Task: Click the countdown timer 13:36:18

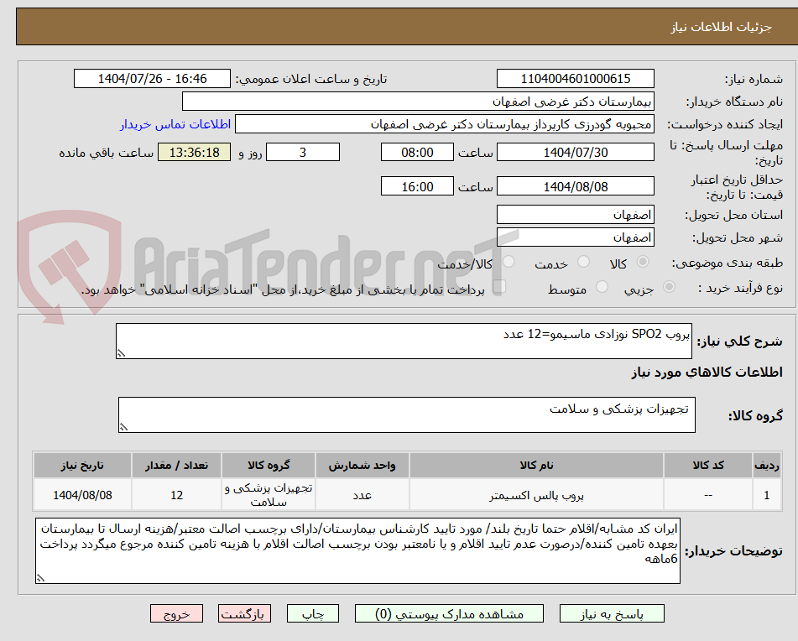Action: pos(194,152)
